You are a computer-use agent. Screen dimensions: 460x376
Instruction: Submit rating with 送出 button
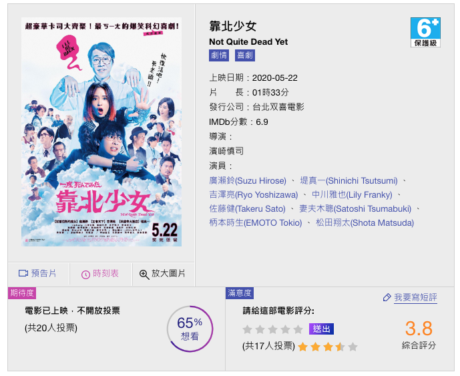(321, 329)
